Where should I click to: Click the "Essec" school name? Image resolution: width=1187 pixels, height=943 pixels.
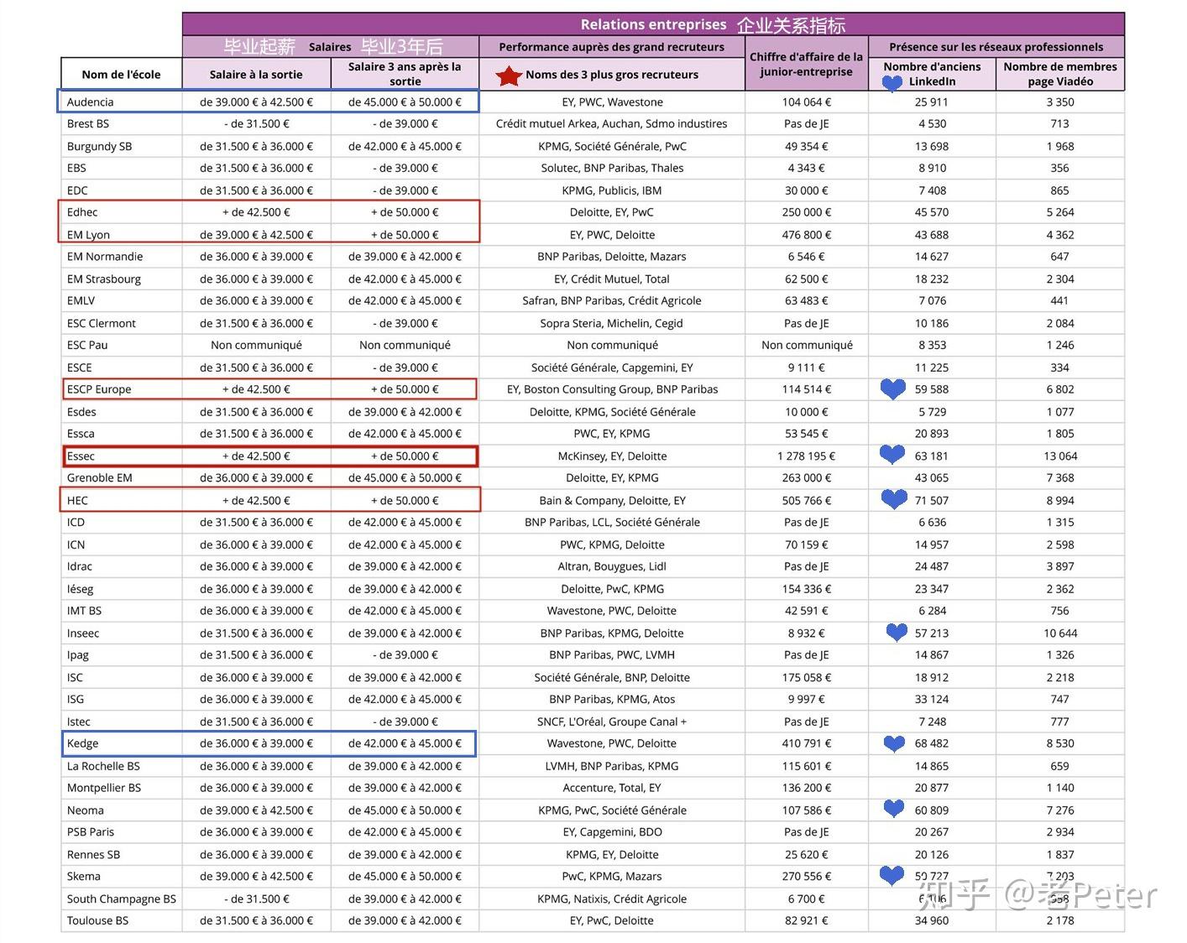81,456
